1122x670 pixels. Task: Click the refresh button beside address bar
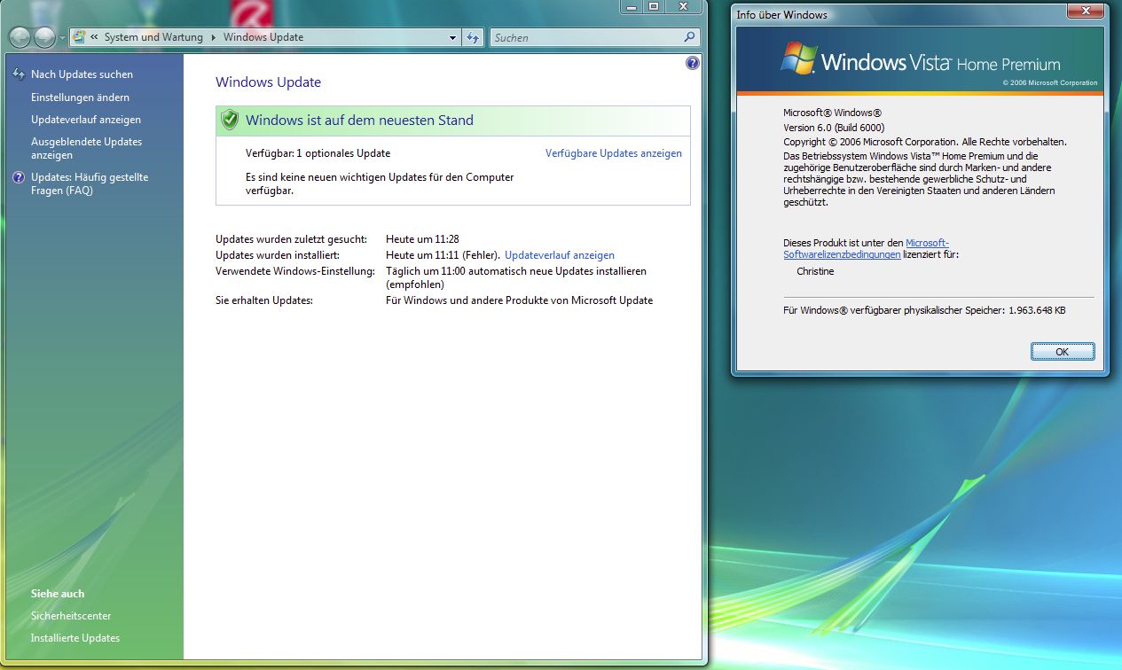473,37
